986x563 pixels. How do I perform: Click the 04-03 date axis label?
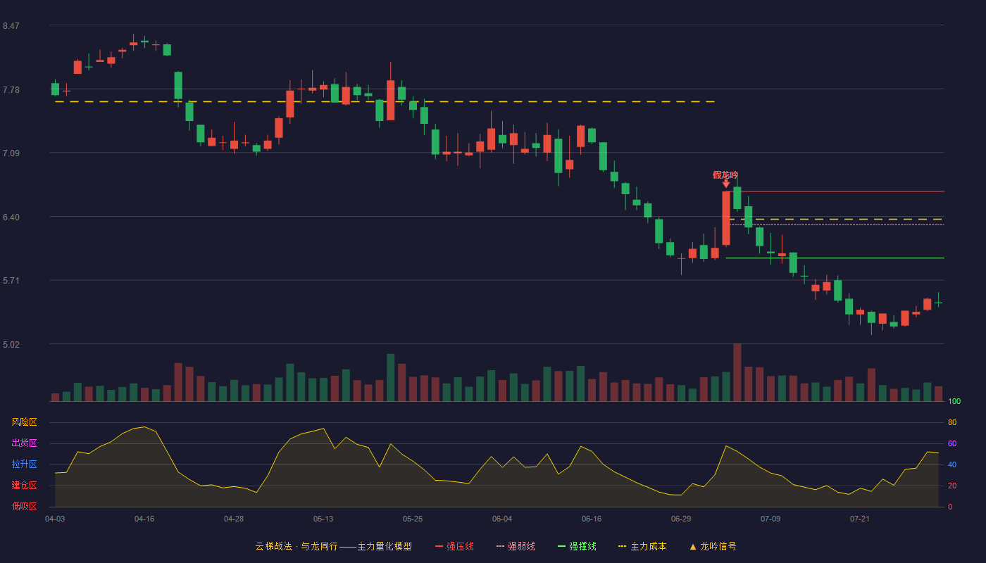[55, 519]
